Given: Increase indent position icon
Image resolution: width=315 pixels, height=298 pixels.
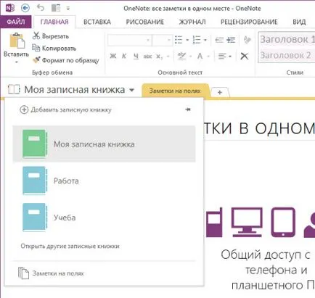Looking at the screenshot, I should [x=231, y=40].
